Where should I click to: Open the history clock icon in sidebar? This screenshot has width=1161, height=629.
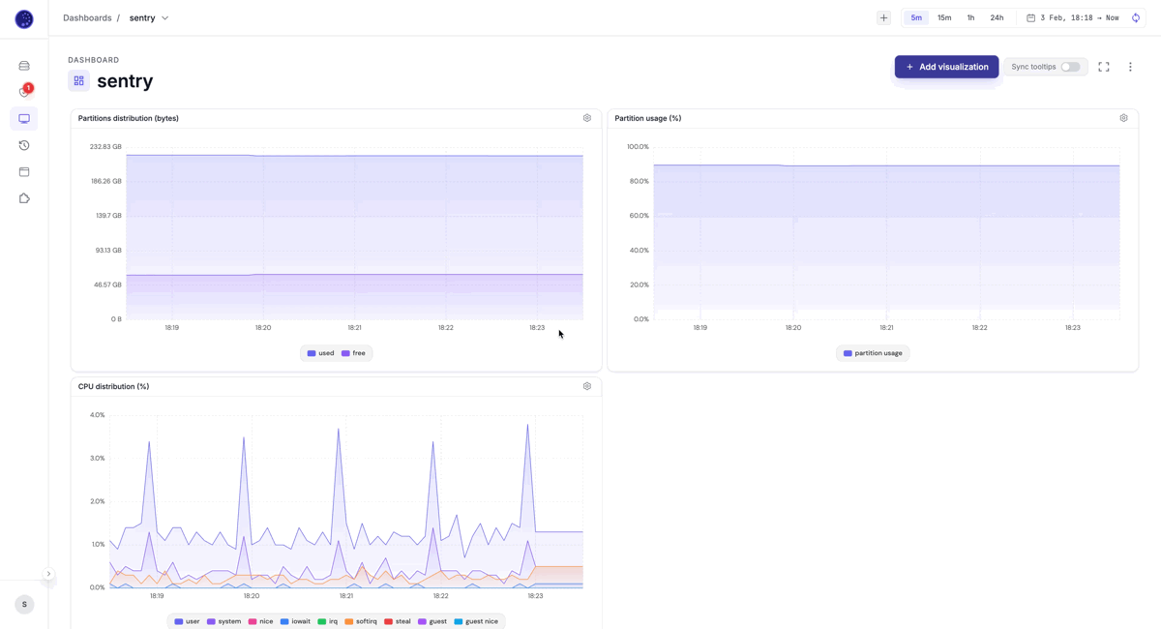pos(24,145)
